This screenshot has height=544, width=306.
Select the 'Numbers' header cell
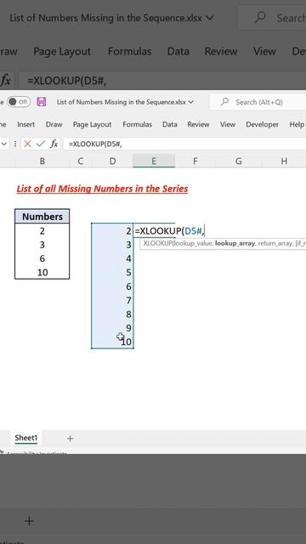42,217
